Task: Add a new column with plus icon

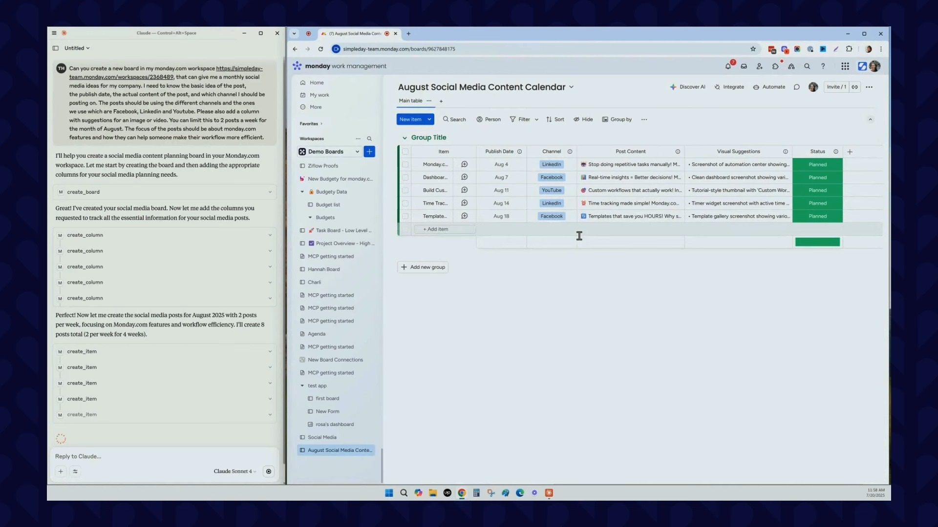Action: click(x=850, y=152)
